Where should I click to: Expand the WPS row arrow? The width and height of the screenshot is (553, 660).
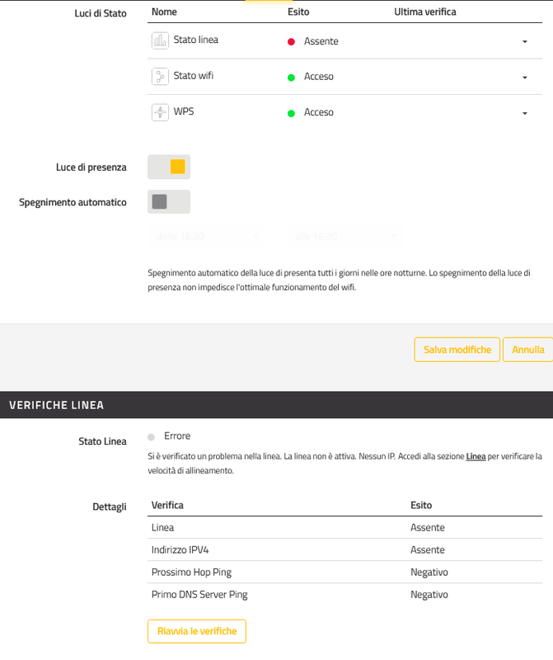pyautogui.click(x=525, y=114)
